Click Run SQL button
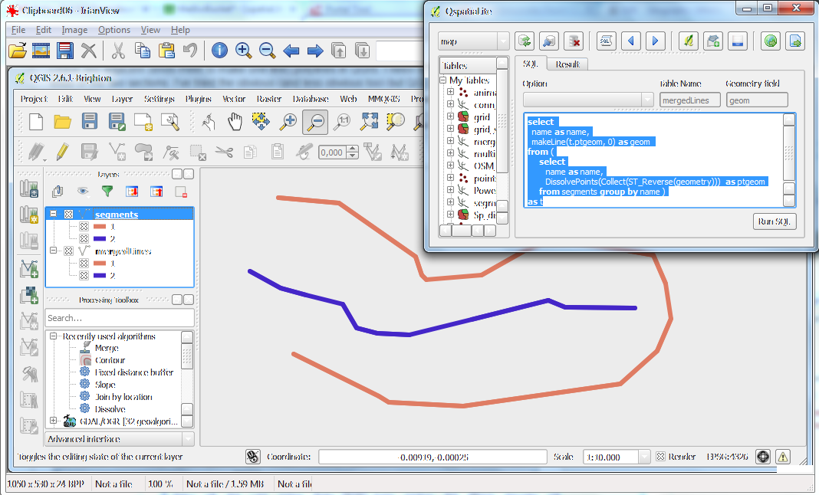This screenshot has width=819, height=495. click(775, 221)
